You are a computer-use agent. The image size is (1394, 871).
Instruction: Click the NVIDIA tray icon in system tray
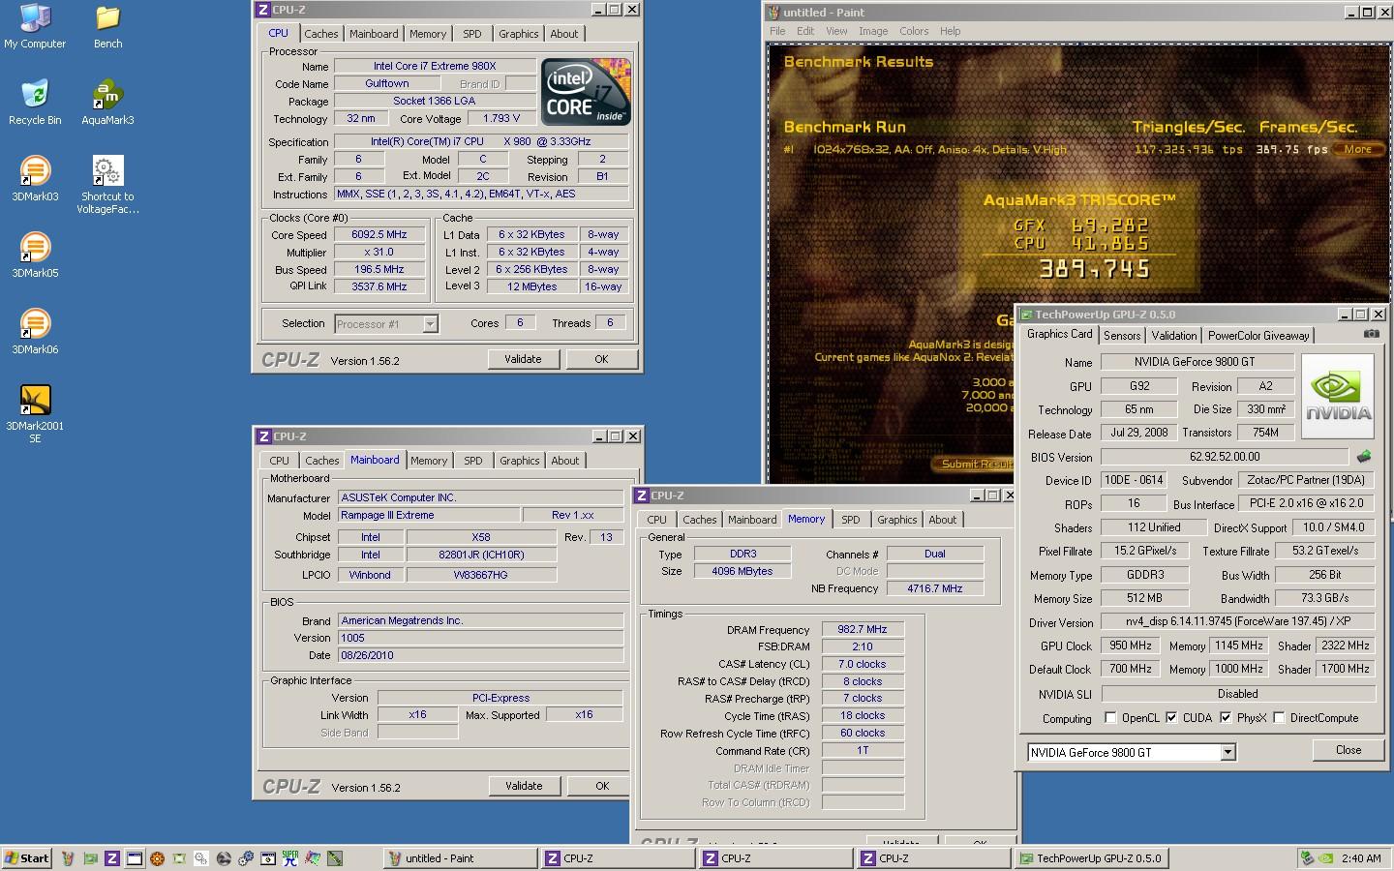coord(1325,858)
